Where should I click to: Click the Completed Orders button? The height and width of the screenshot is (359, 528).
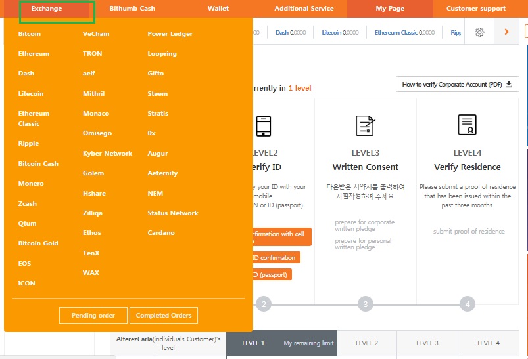164,315
